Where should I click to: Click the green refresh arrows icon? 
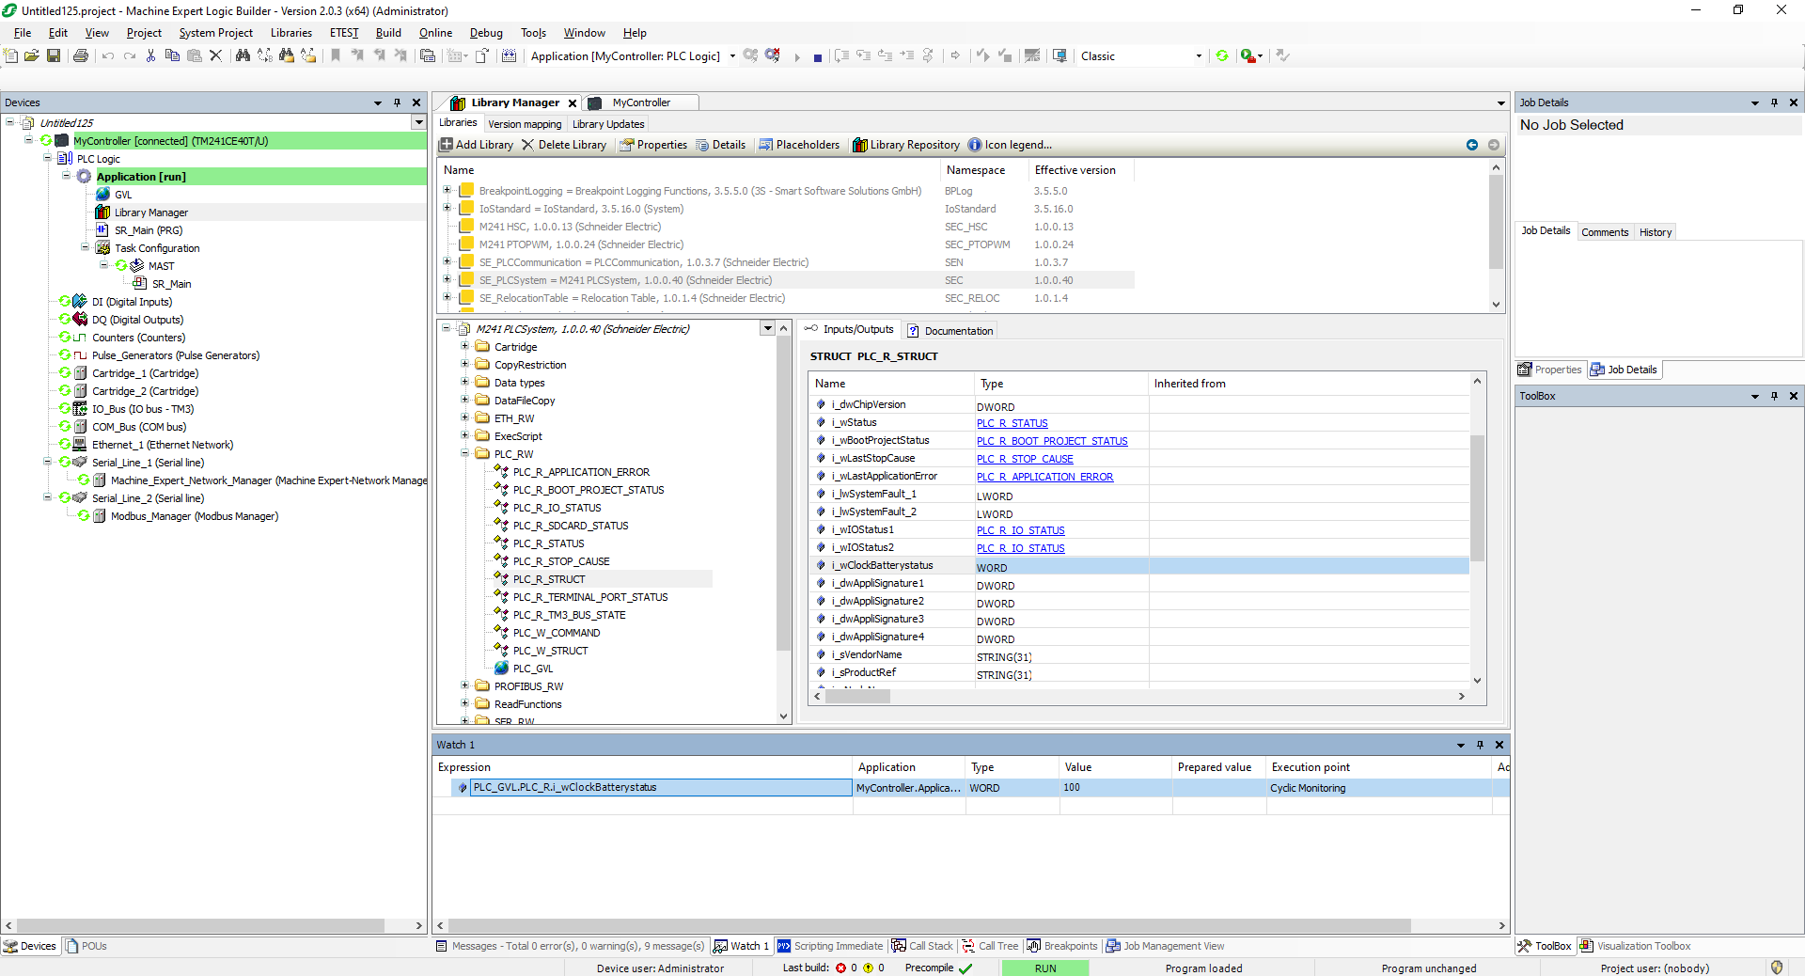[1222, 56]
